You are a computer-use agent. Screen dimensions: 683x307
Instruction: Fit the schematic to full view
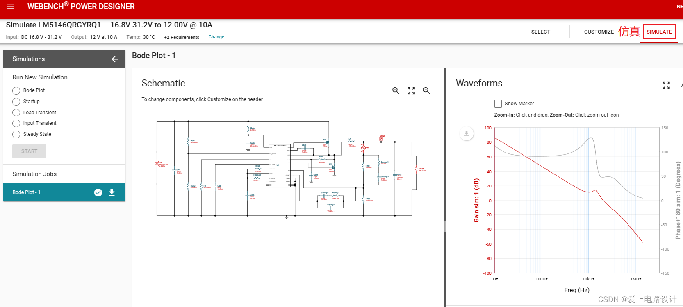pos(411,90)
